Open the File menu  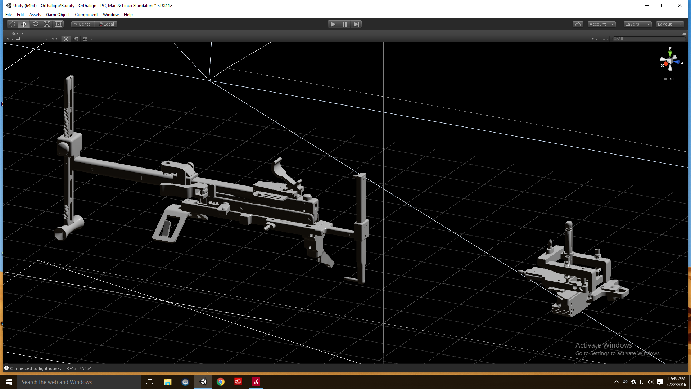9,15
